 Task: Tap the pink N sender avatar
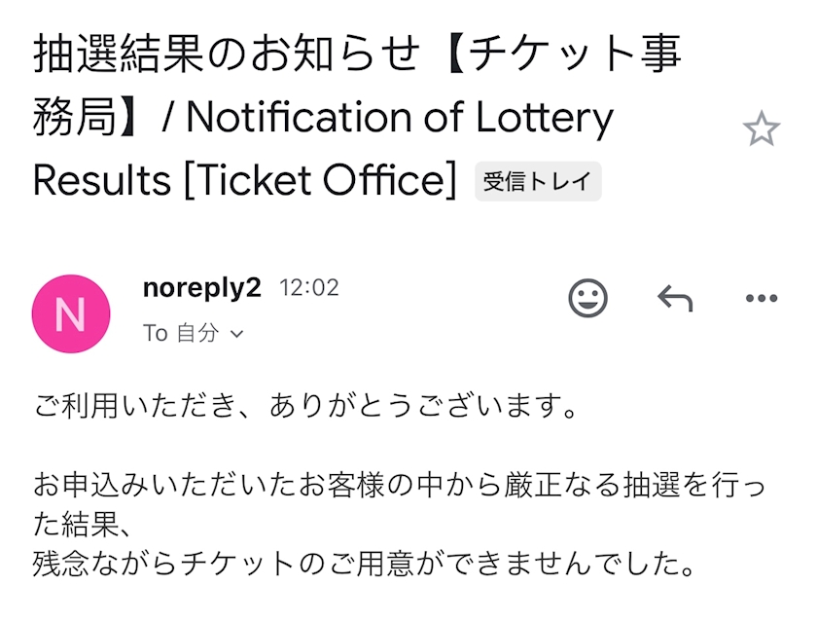(71, 313)
